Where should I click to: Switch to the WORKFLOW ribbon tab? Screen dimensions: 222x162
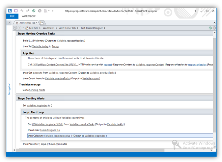(29, 16)
